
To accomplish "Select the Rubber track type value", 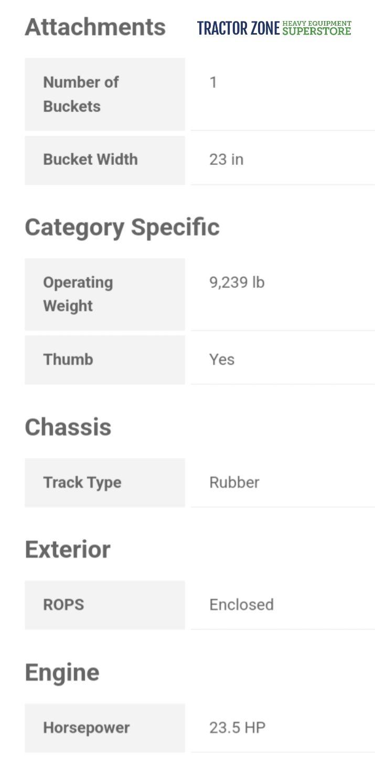I will tap(234, 483).
